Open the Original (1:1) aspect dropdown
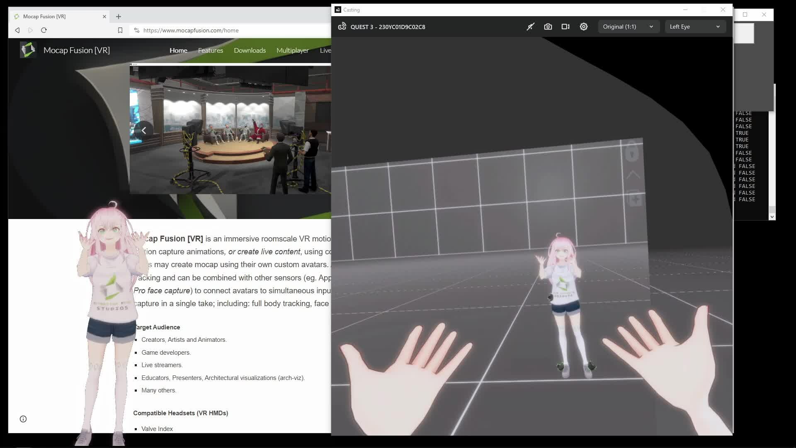The image size is (796, 448). click(x=628, y=27)
